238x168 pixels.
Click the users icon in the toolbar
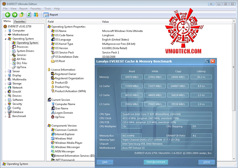point(36,15)
